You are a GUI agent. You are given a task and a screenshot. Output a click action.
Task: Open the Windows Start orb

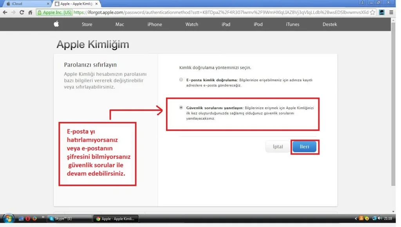click(9, 218)
